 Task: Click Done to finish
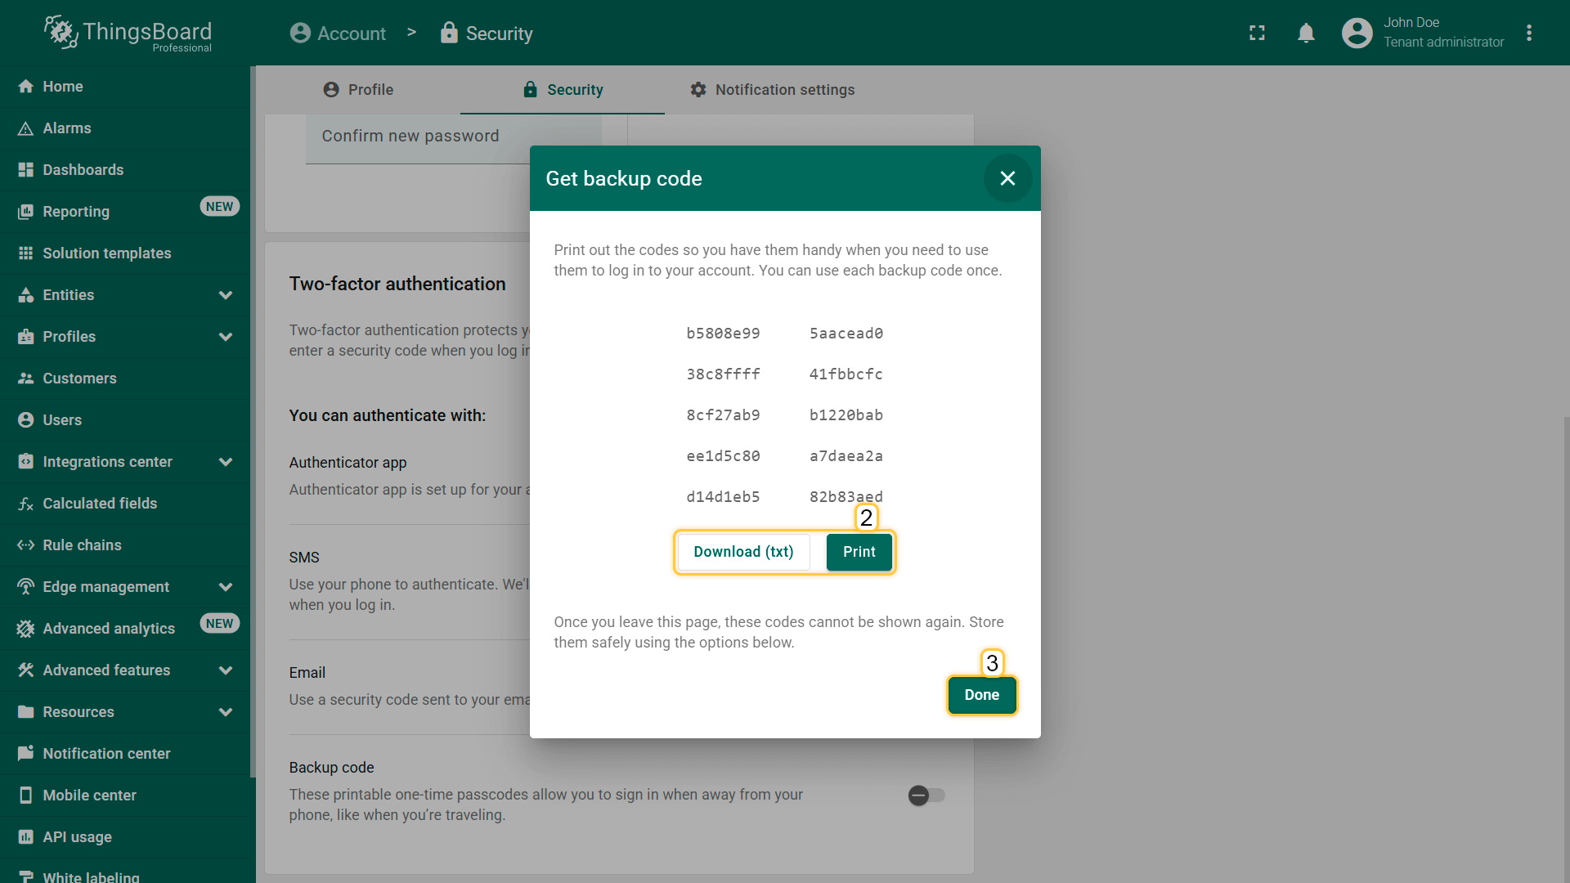[x=981, y=695]
